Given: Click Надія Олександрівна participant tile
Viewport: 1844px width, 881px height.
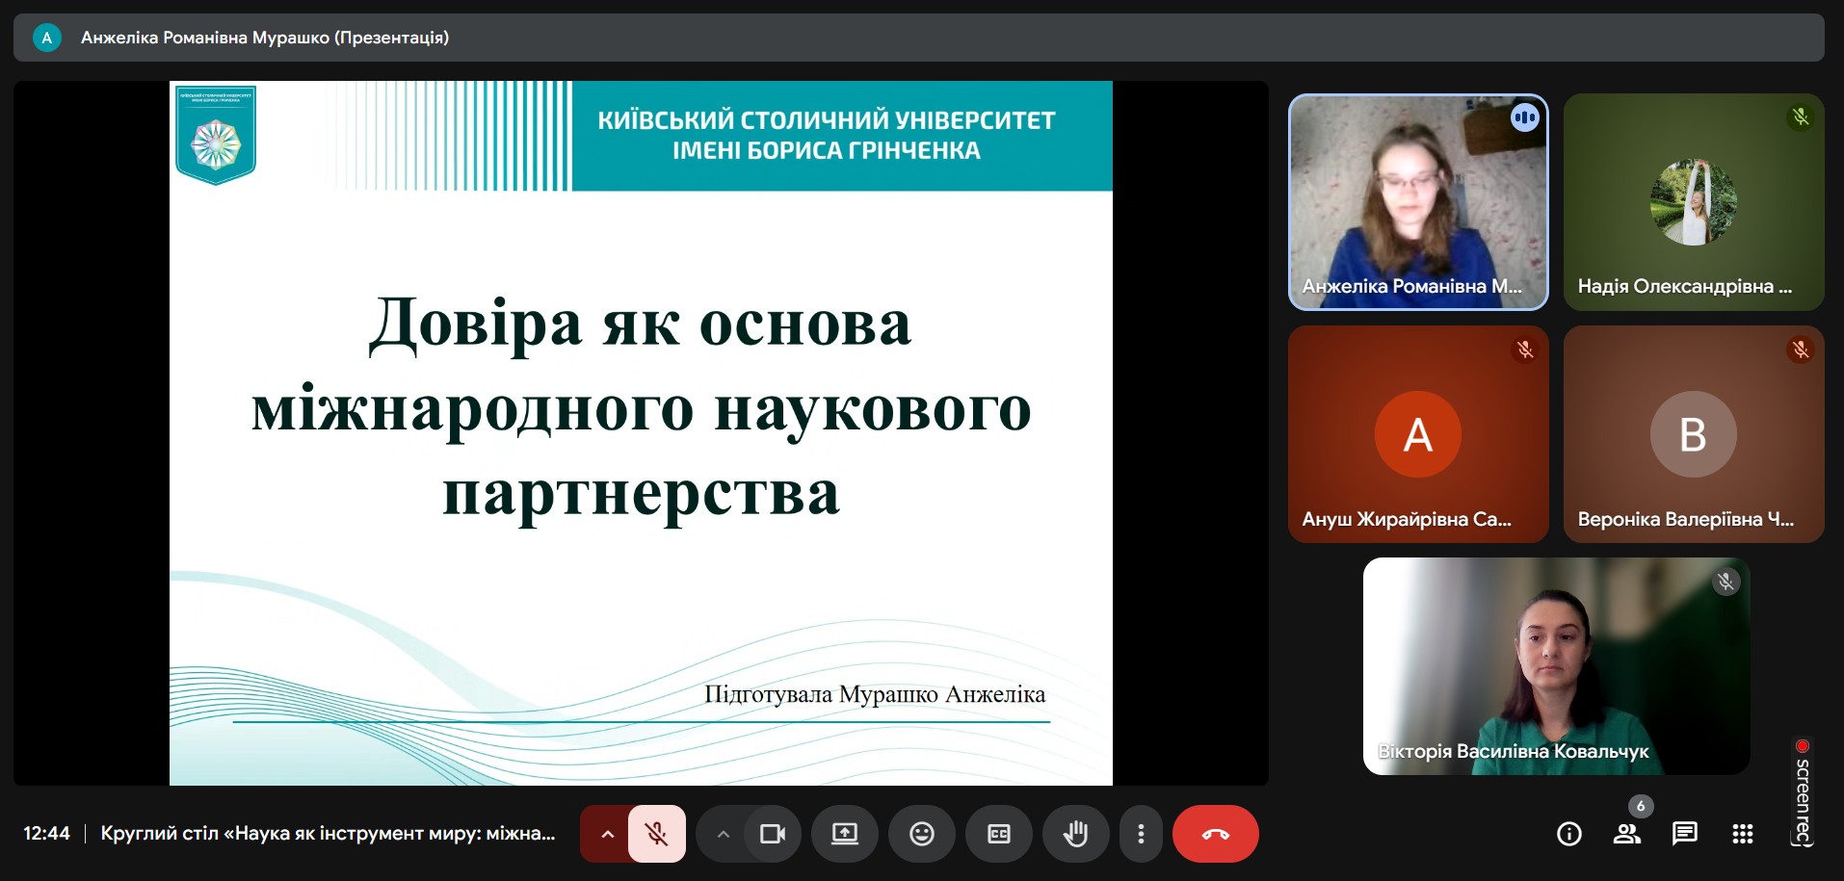Looking at the screenshot, I should pos(1694,202).
